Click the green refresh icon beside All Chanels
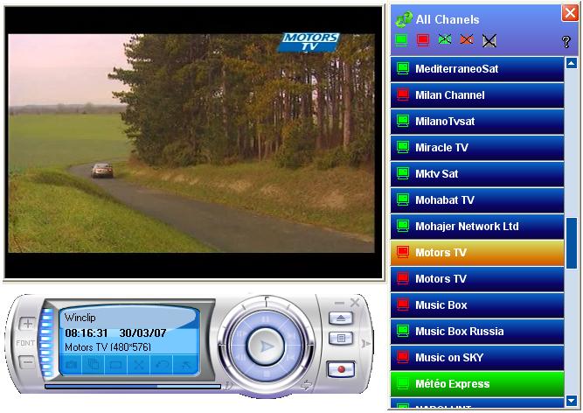The width and height of the screenshot is (583, 413). (404, 19)
